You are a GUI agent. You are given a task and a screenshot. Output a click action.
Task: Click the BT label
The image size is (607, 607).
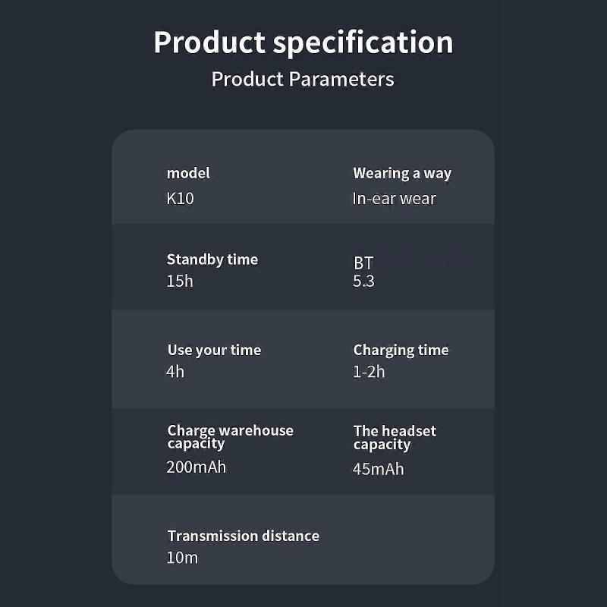point(363,263)
